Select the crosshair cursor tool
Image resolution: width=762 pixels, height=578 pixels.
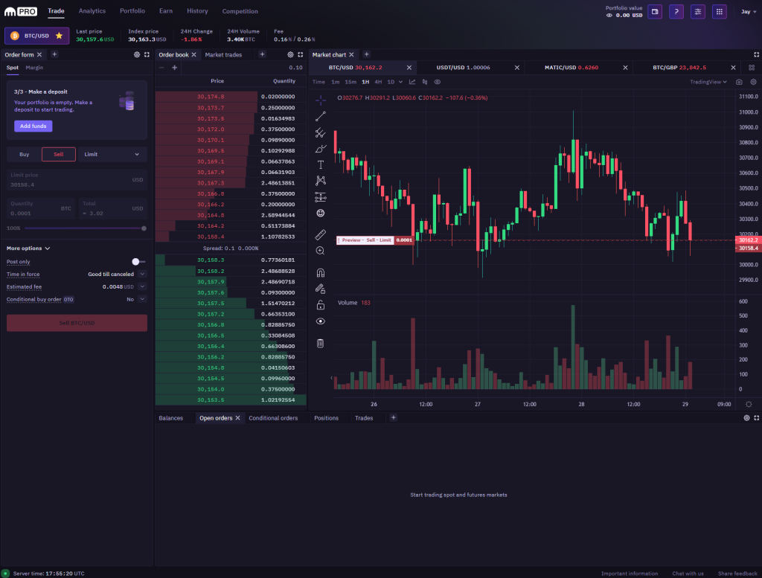[320, 99]
